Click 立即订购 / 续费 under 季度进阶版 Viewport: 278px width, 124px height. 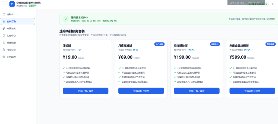[x=197, y=91]
